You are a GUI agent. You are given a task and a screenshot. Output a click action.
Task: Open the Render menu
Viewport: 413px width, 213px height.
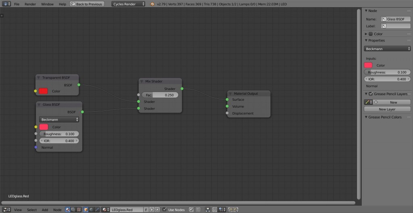(x=30, y=4)
